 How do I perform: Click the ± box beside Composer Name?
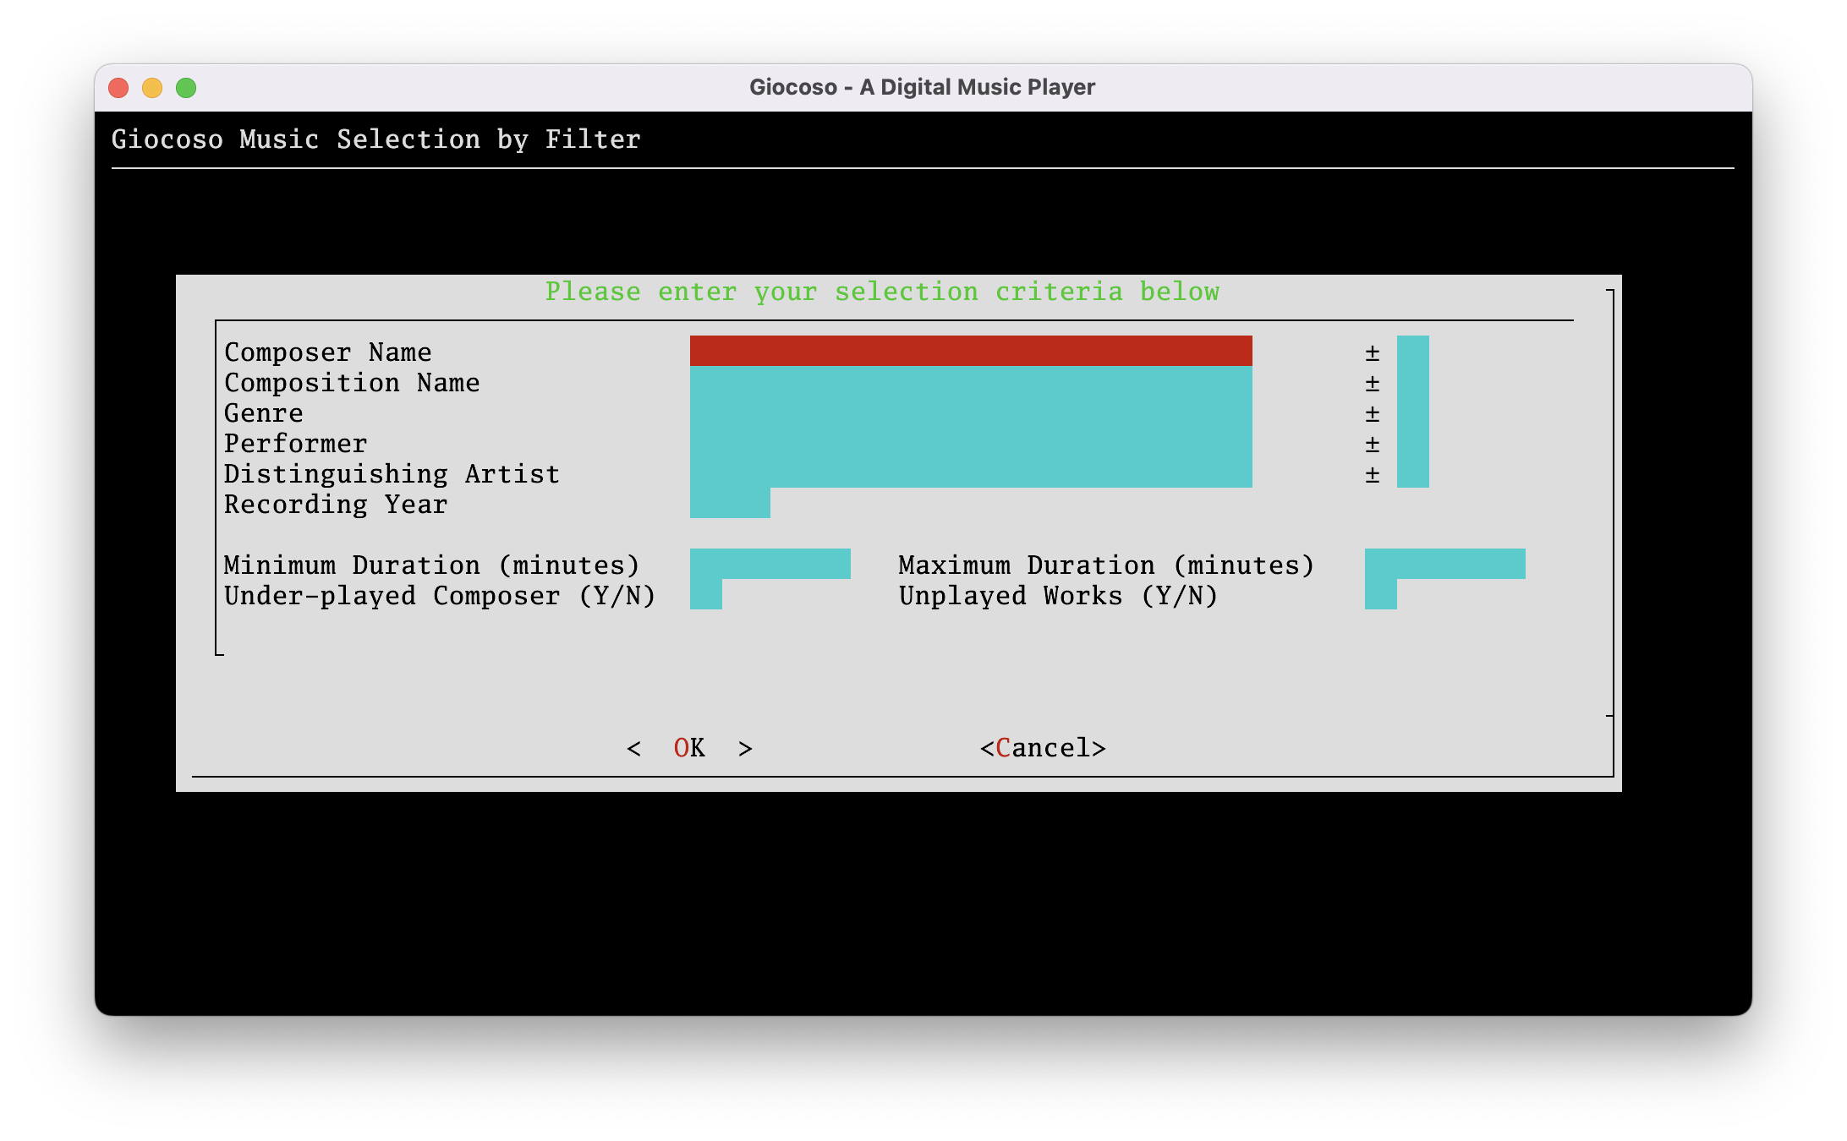tap(1412, 351)
